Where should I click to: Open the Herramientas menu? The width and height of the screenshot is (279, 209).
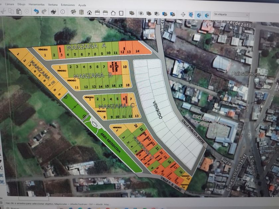pos(37,4)
